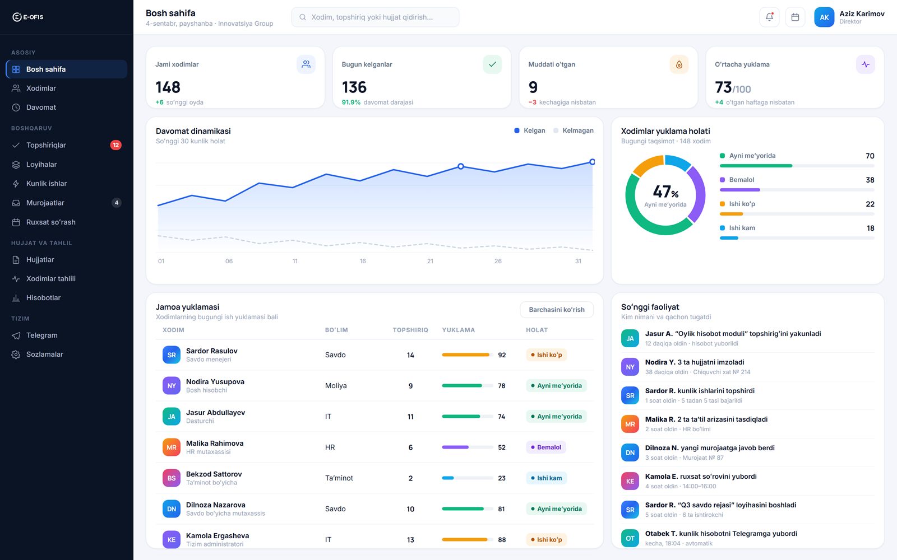Click the Muddati o'tgan flame icon
The height and width of the screenshot is (560, 897).
[679, 64]
